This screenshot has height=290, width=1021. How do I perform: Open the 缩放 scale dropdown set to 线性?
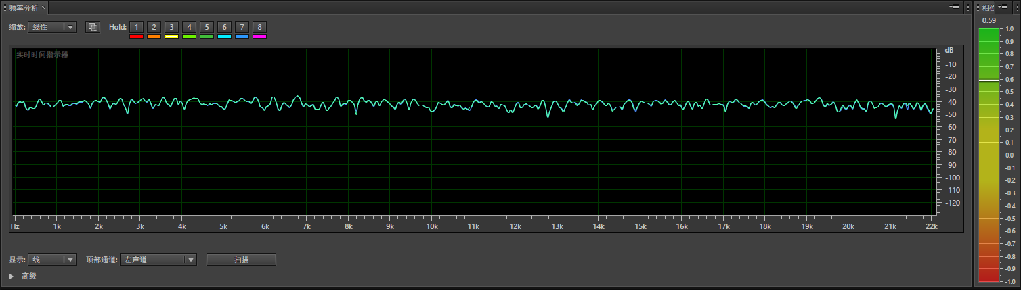tap(52, 27)
